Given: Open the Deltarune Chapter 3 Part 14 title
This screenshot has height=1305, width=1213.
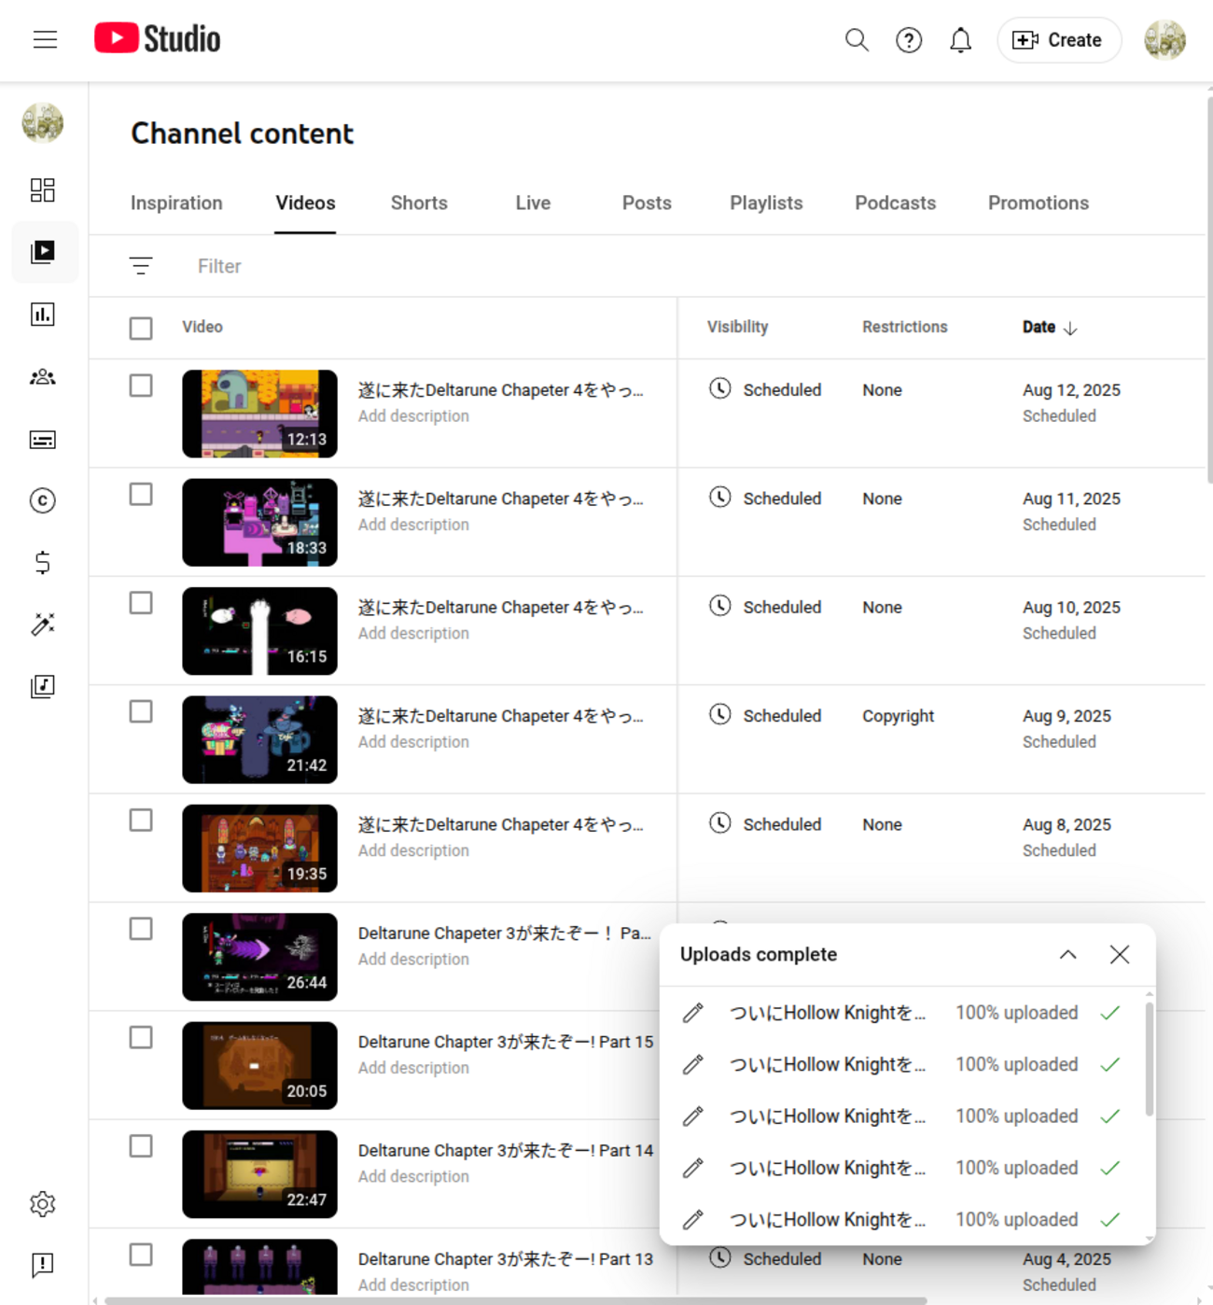Looking at the screenshot, I should point(506,1150).
